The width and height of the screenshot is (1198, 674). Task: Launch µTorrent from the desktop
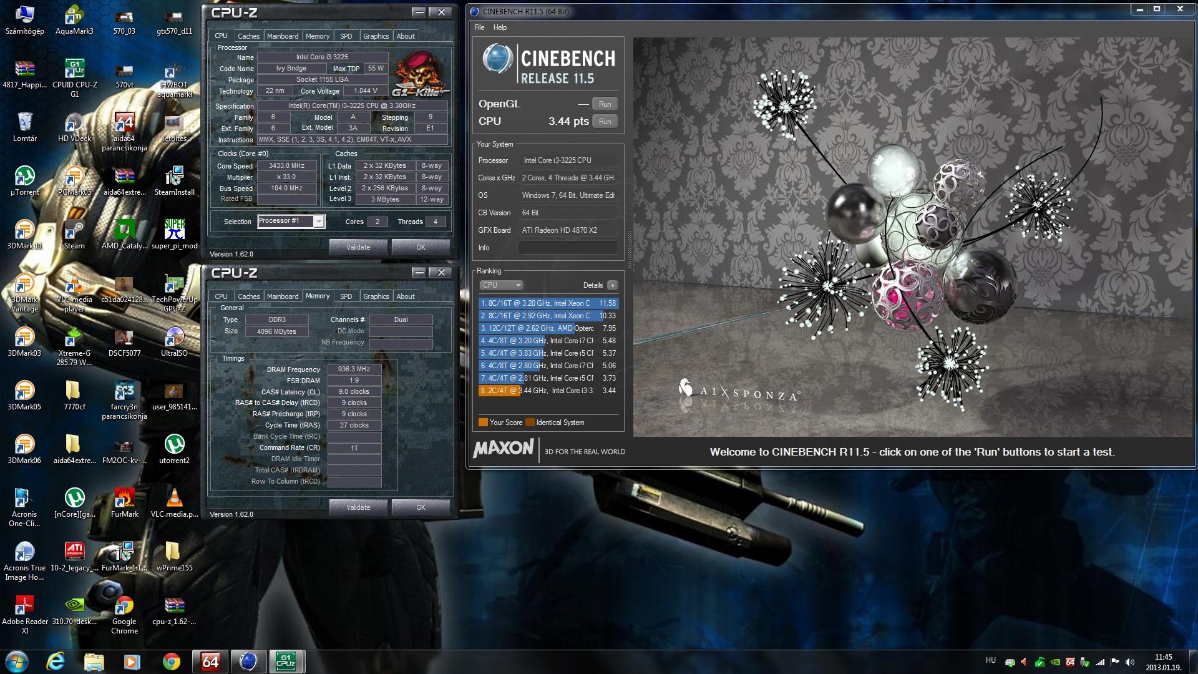coord(24,180)
